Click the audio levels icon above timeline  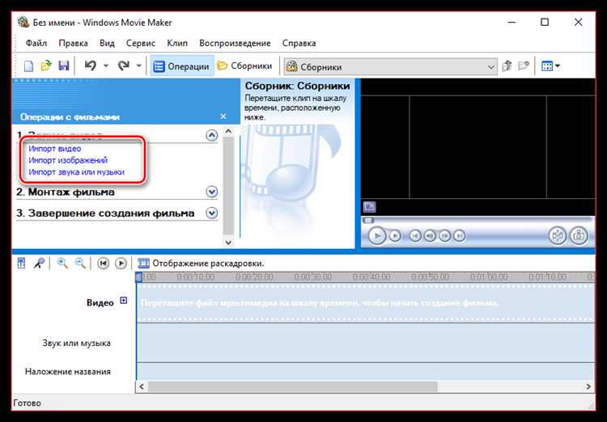tap(22, 264)
